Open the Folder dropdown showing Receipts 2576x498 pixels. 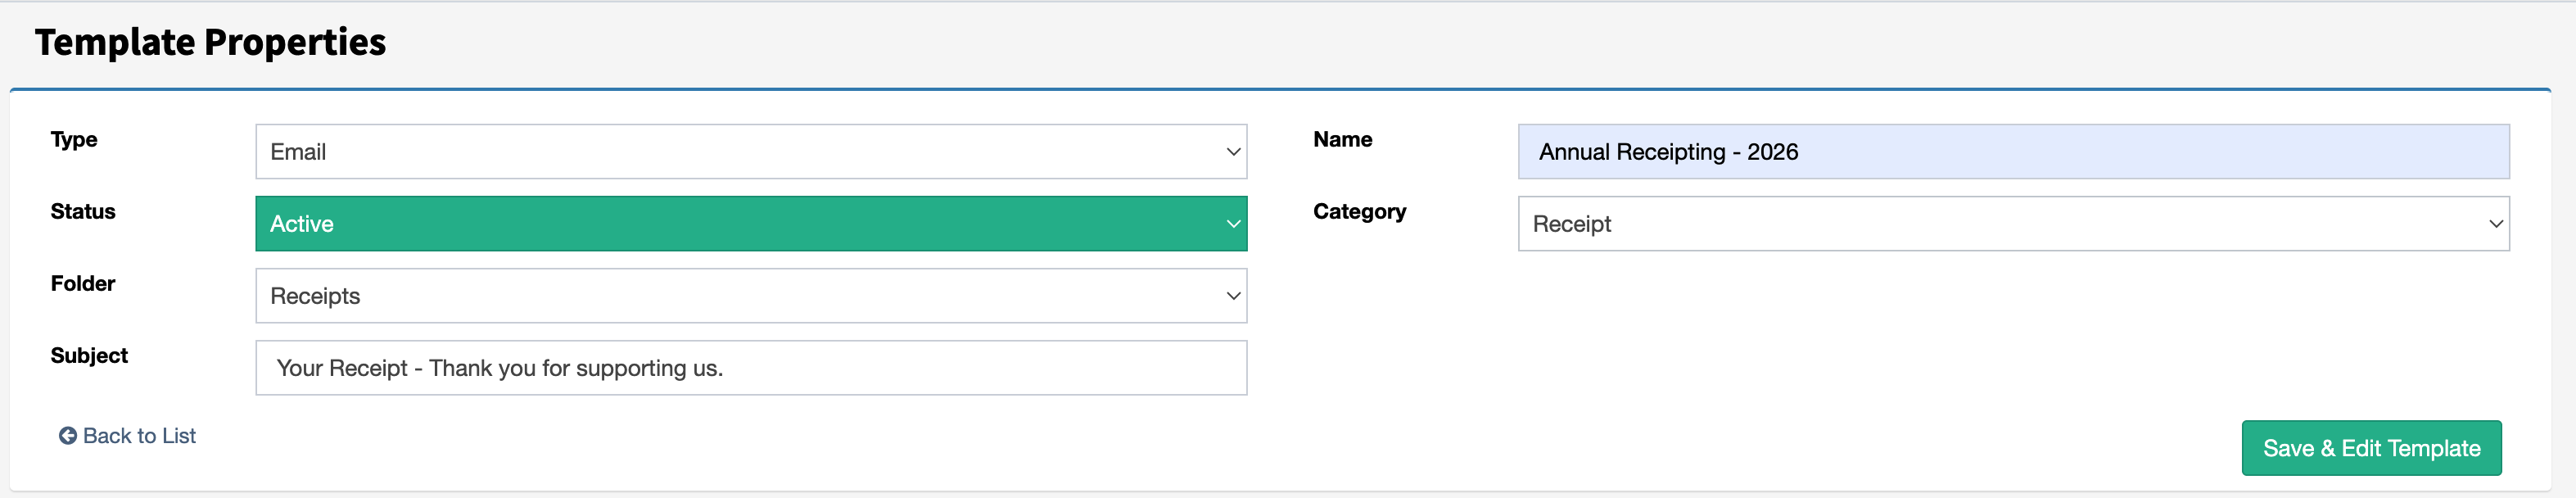click(751, 296)
